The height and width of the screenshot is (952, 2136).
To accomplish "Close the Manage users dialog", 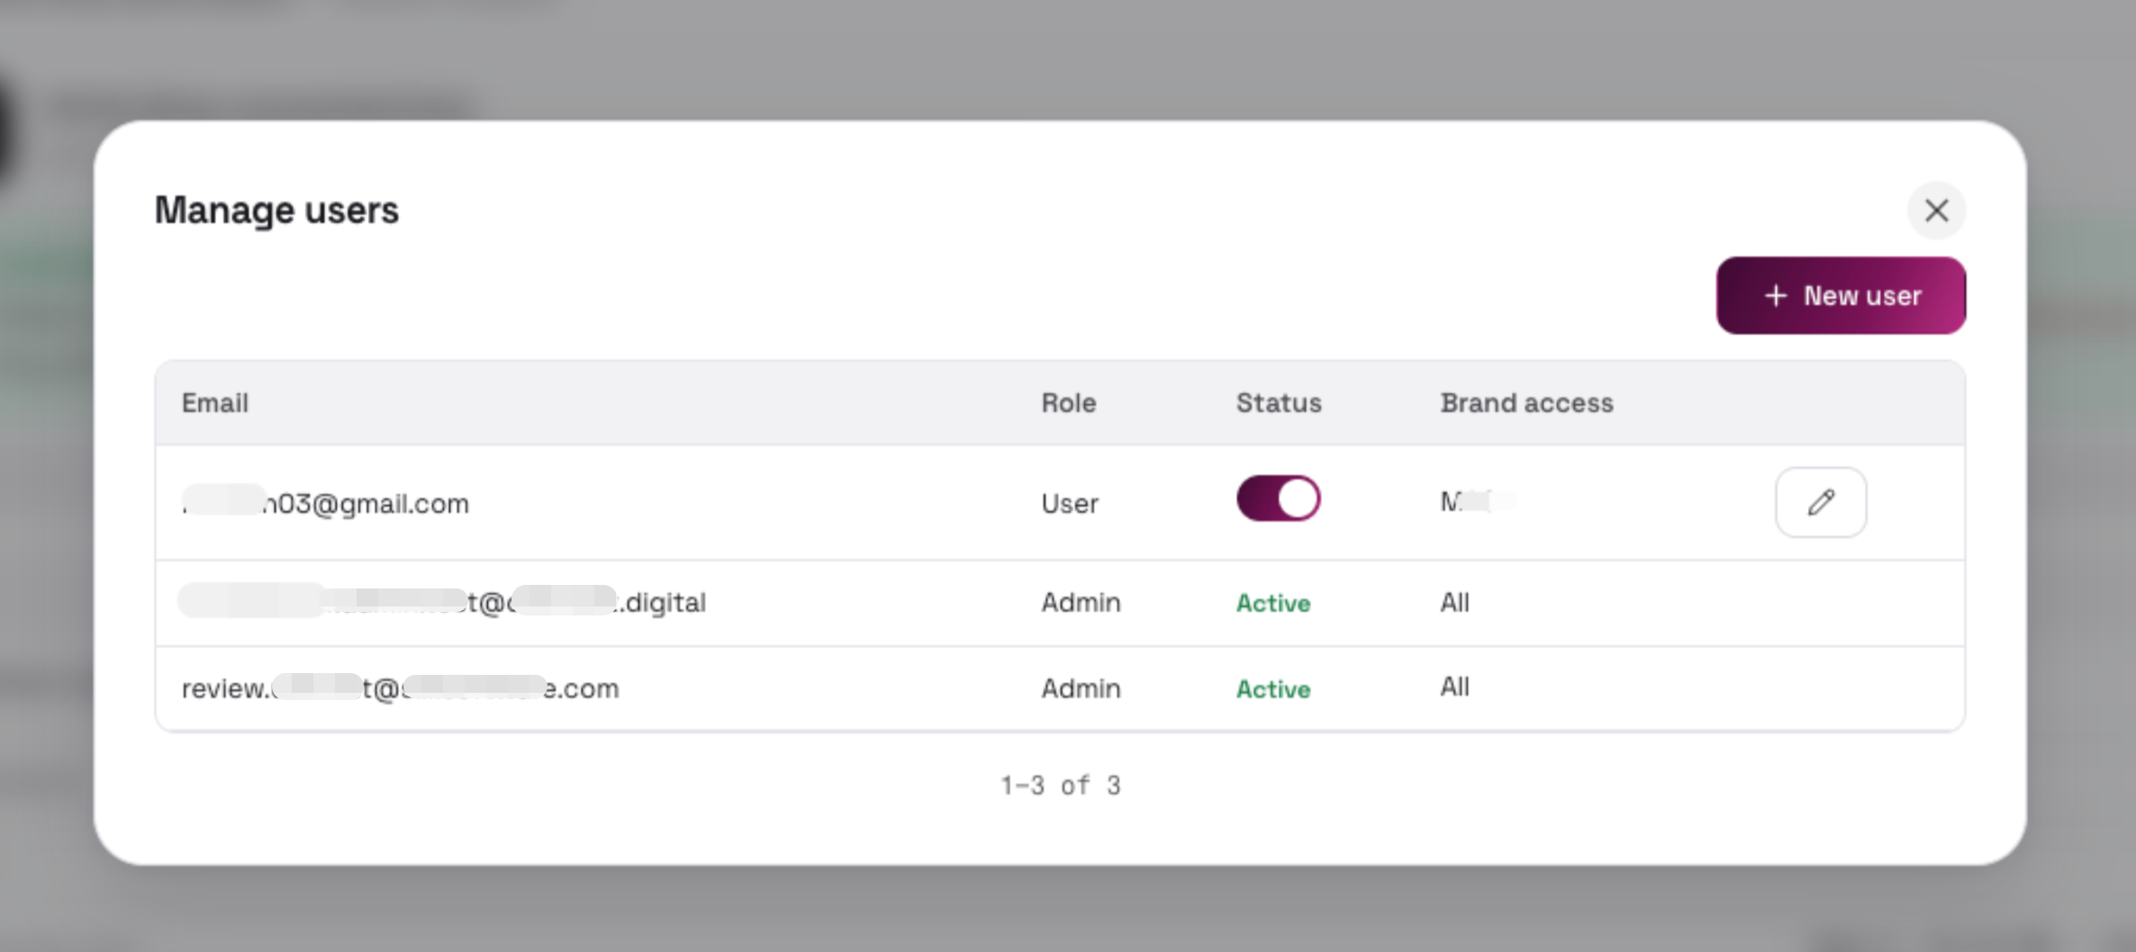I will point(1936,211).
